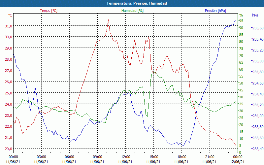Click the 933,60 pressure axis value
Viewport: 264px width, 165px height.
(x=258, y=138)
